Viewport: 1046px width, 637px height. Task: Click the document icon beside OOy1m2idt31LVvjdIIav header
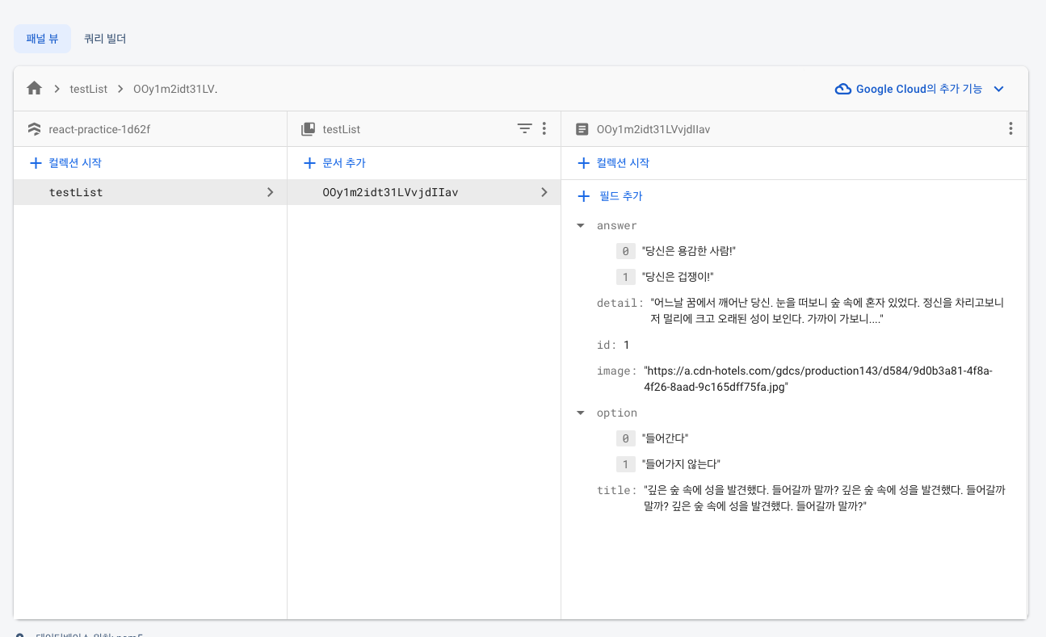[582, 129]
